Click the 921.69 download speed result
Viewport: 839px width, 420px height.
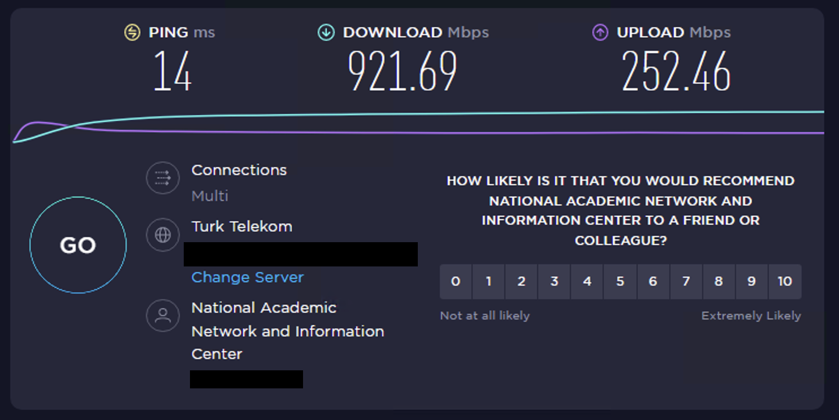pos(403,72)
